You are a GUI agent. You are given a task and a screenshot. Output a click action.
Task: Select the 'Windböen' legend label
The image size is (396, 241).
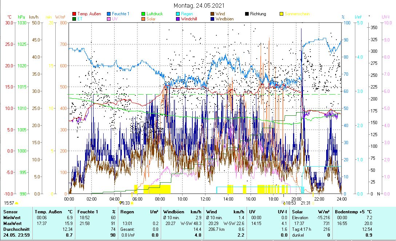pos(224,19)
